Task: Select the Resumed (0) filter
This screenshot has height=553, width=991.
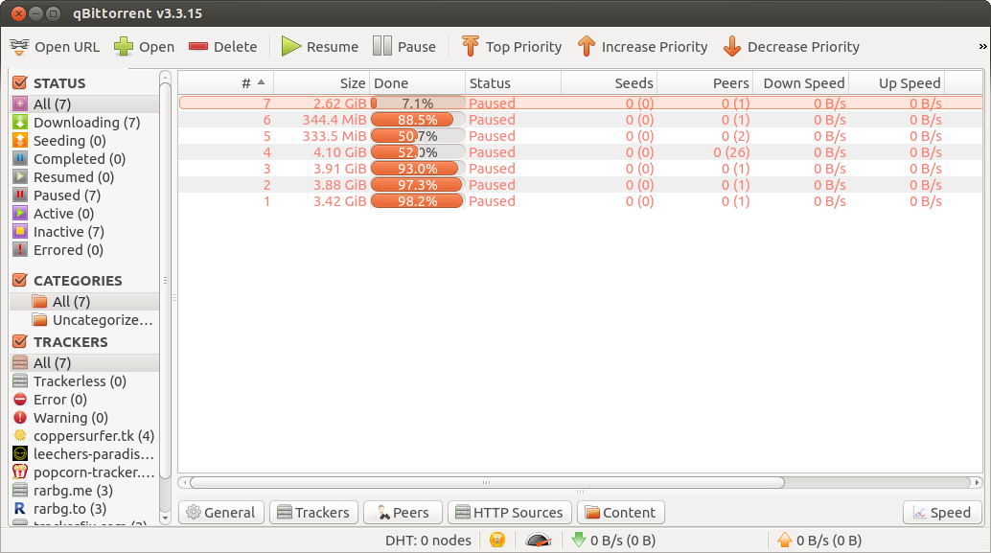Action: (x=84, y=177)
